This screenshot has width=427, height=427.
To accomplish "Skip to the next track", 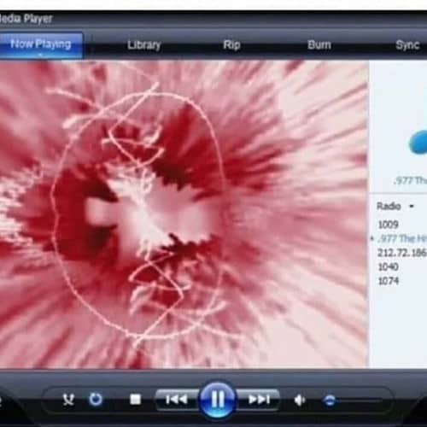I will [259, 400].
